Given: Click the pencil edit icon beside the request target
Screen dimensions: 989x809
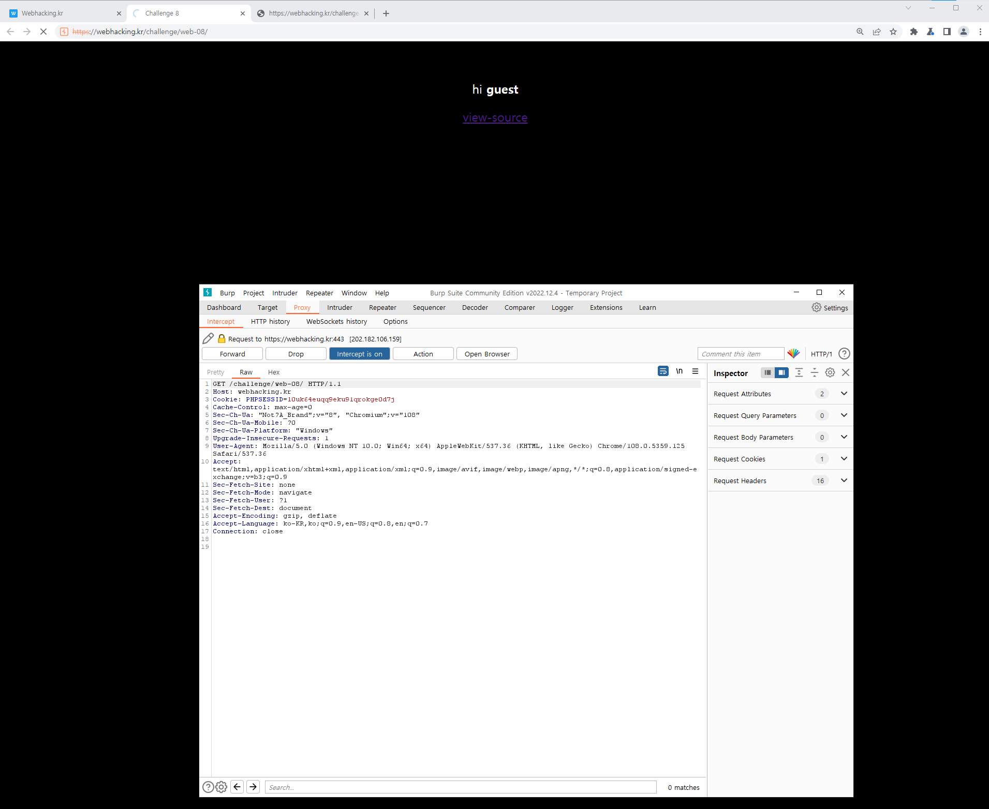Looking at the screenshot, I should (208, 339).
